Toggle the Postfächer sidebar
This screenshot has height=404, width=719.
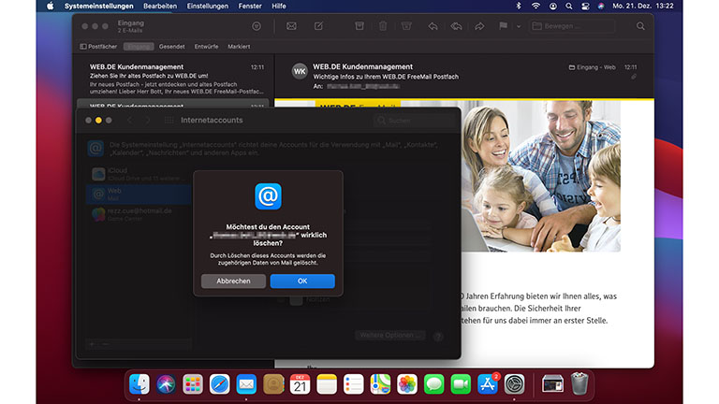pos(97,45)
